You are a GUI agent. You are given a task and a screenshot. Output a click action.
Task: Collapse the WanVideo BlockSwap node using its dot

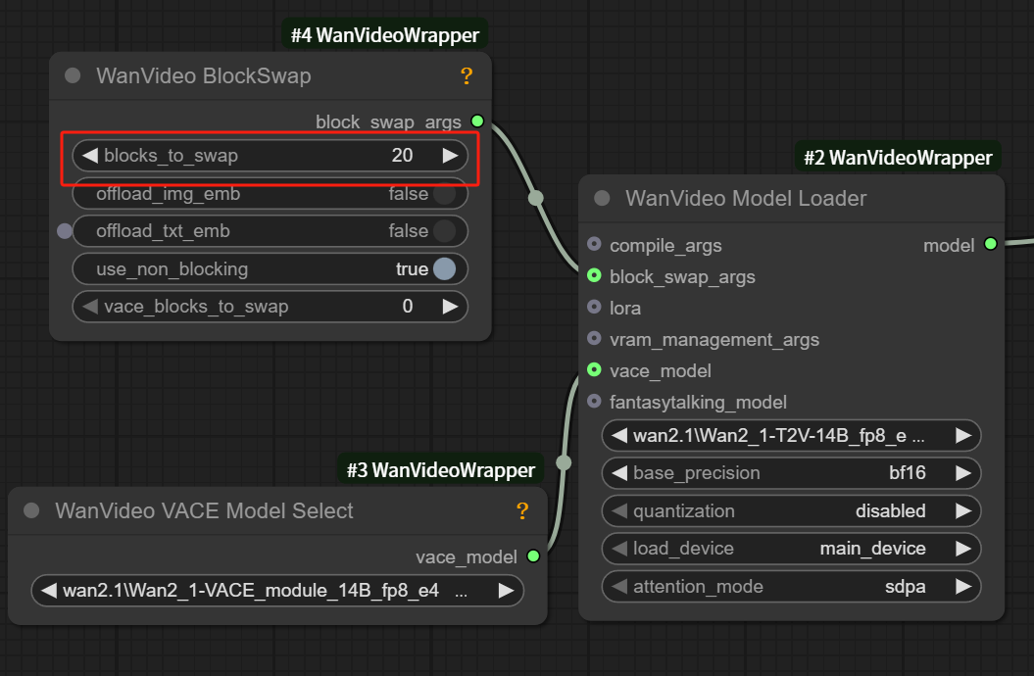[x=73, y=76]
